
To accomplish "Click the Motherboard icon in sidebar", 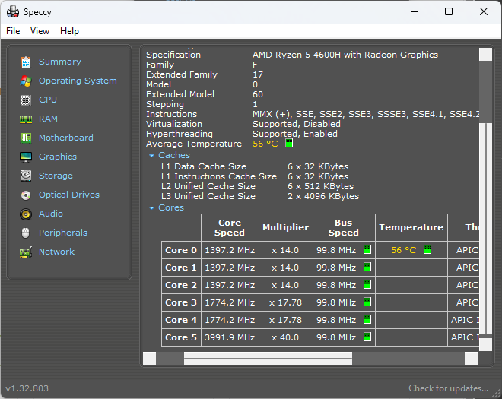I will pos(26,138).
